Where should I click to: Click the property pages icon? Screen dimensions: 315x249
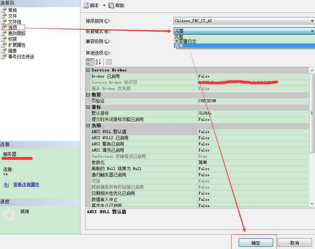point(109,62)
